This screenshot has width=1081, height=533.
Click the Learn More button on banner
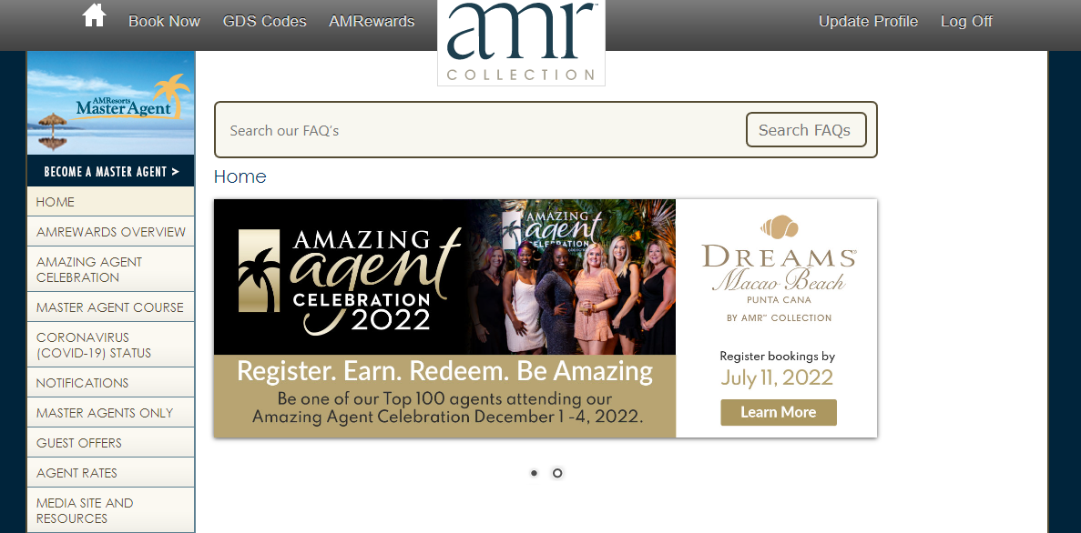pyautogui.click(x=779, y=413)
